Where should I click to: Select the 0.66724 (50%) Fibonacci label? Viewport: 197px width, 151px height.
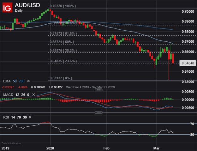(62, 42)
